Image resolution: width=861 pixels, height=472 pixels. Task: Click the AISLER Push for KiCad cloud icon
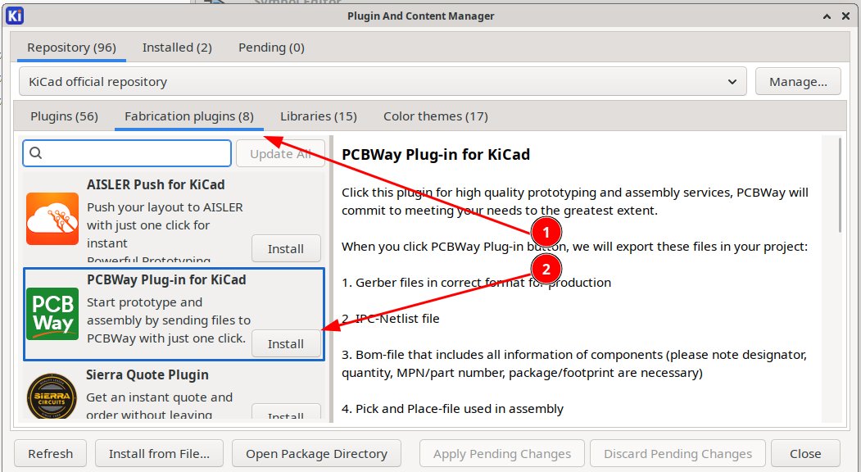(52, 218)
